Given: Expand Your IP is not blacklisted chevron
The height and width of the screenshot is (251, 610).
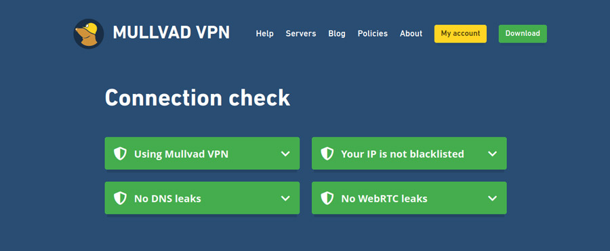Looking at the screenshot, I should 493,154.
